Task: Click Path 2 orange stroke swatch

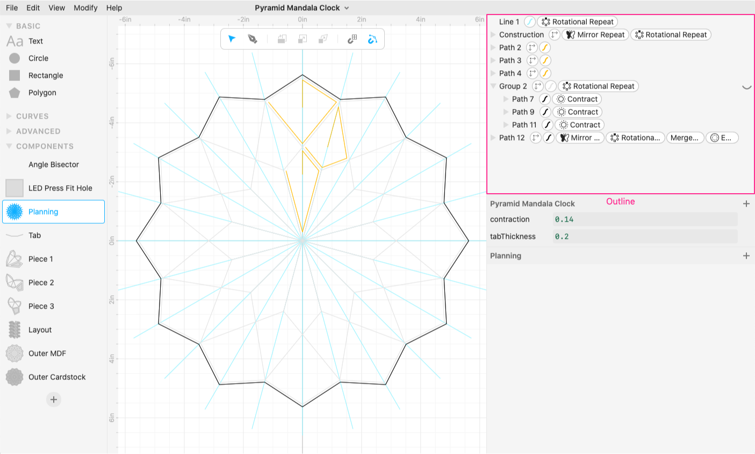Action: click(545, 47)
